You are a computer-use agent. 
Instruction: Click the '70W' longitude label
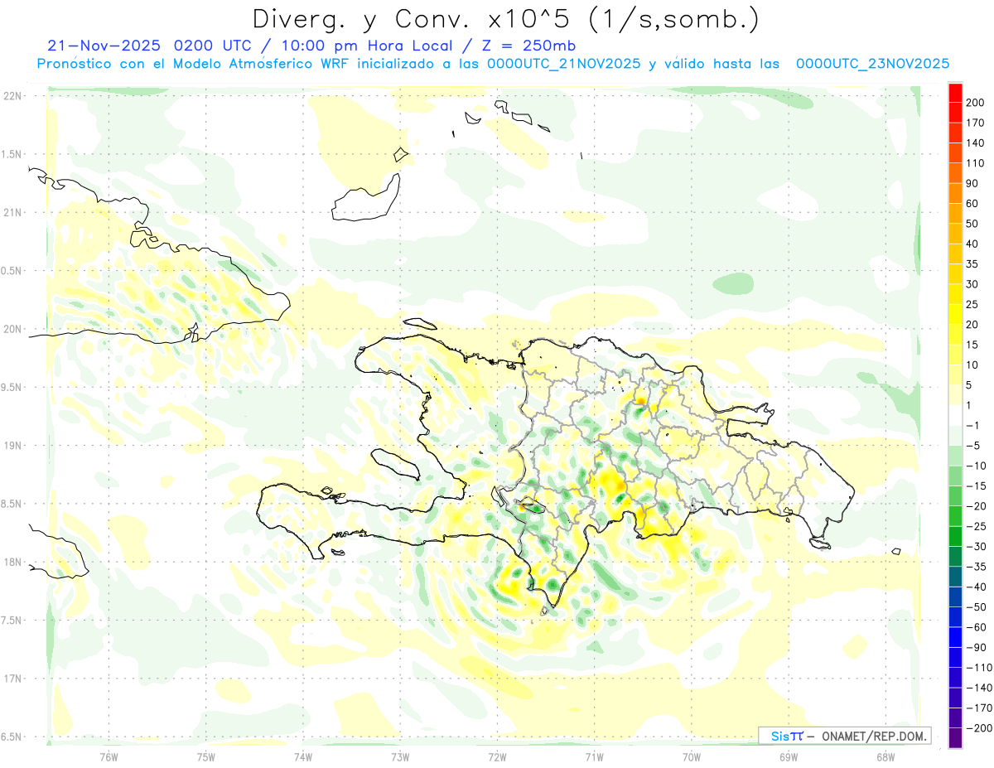[692, 756]
